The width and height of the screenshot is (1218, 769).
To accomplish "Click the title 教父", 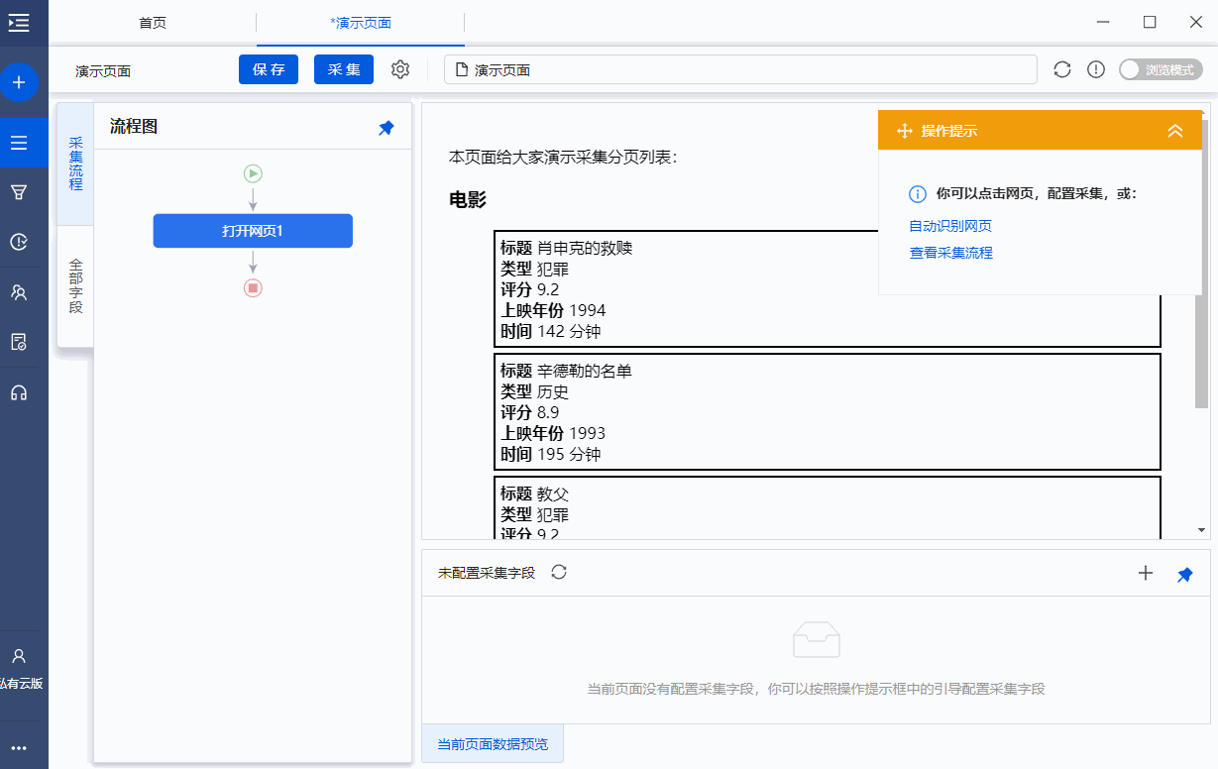I will click(x=553, y=494).
